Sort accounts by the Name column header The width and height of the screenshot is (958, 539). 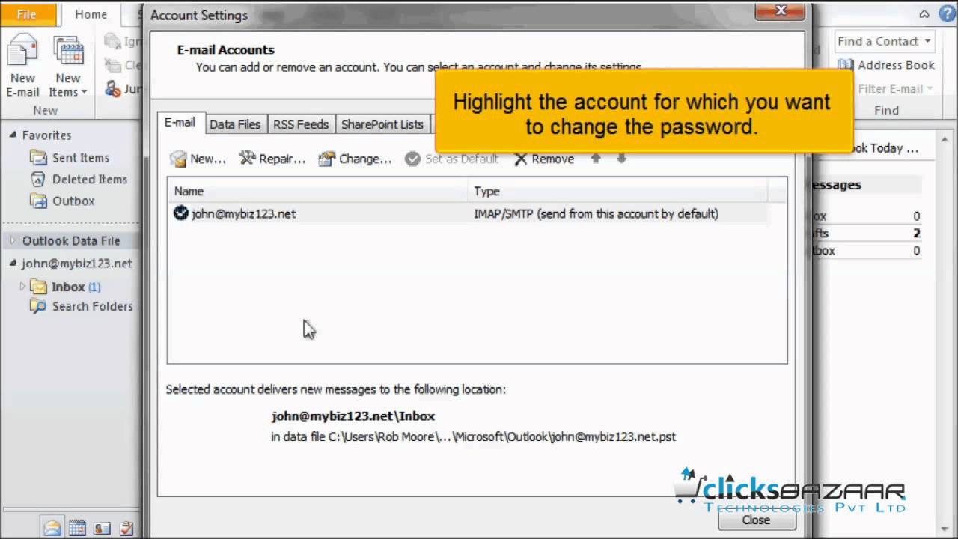click(x=318, y=191)
